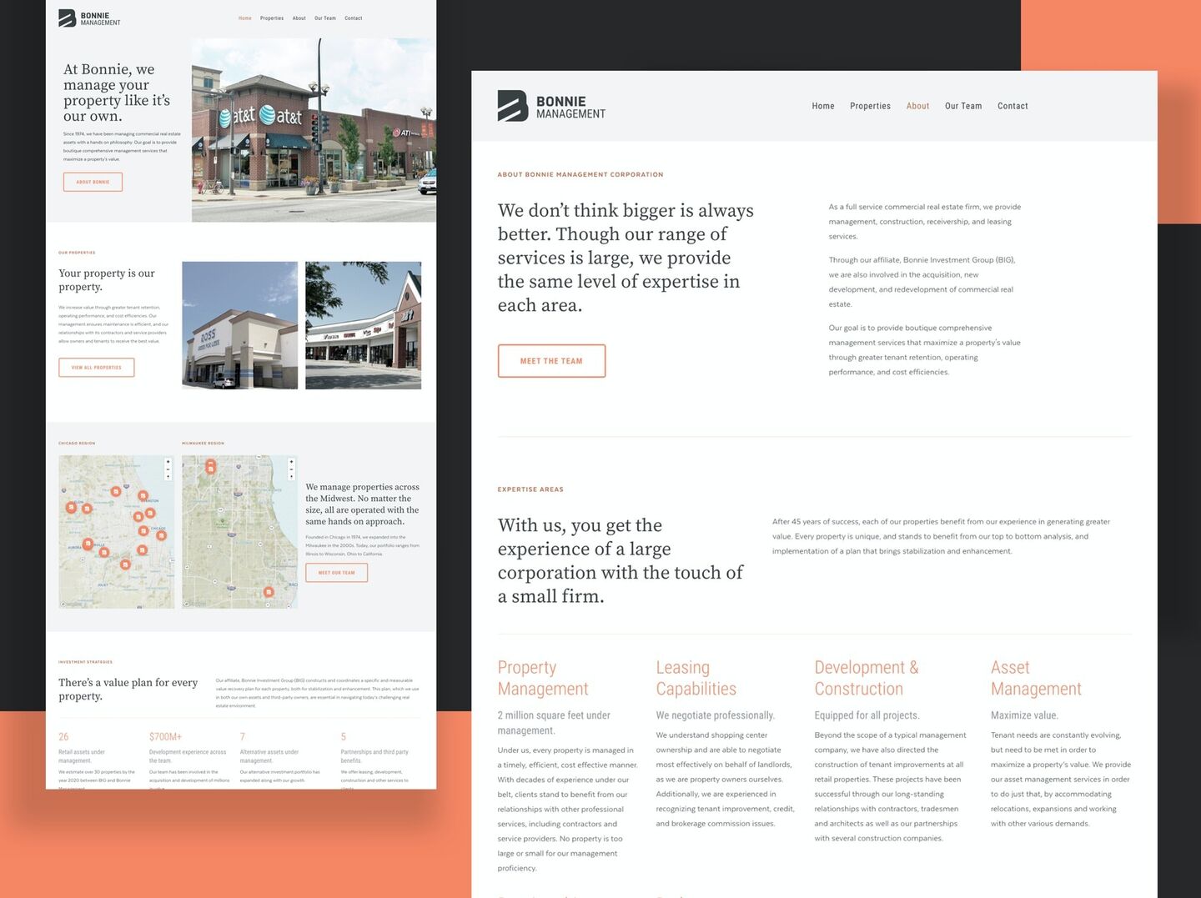
Task: Click the INVESTMENT STRATEGIES section label
Action: (x=85, y=662)
